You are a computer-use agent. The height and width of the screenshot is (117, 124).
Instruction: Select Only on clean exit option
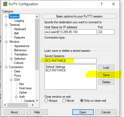point(93,101)
